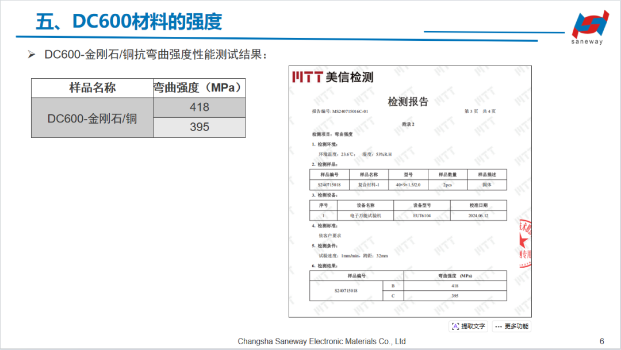Click the 第3页 共4页 page indicator
This screenshot has height=350, width=621.
(x=480, y=111)
